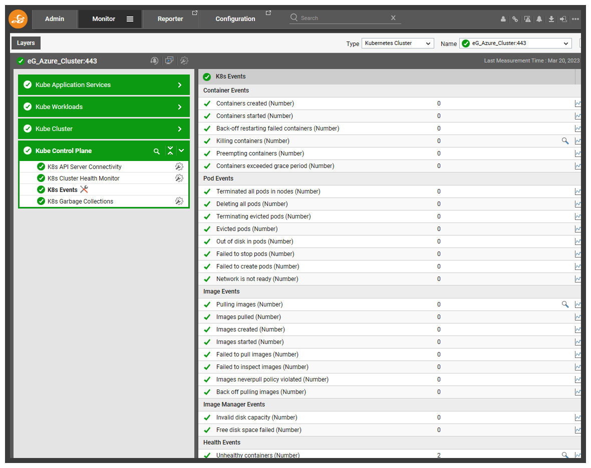This screenshot has height=468, width=591.
Task: Open the alarm warning monitor icon
Action: coord(527,19)
